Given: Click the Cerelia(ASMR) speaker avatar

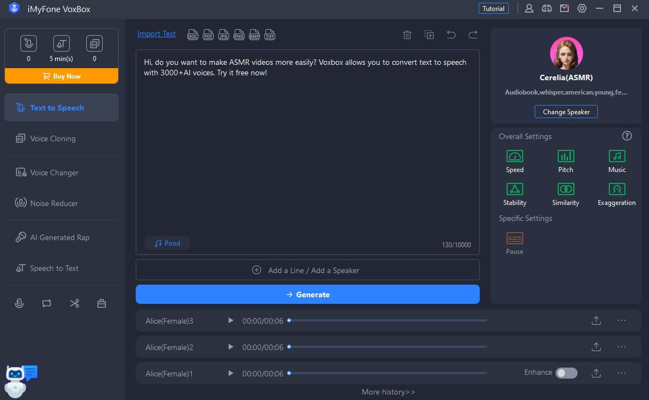Looking at the screenshot, I should click(566, 53).
